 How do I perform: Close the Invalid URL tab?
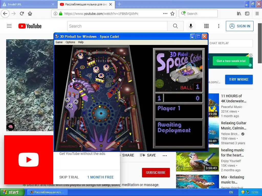[53, 4]
